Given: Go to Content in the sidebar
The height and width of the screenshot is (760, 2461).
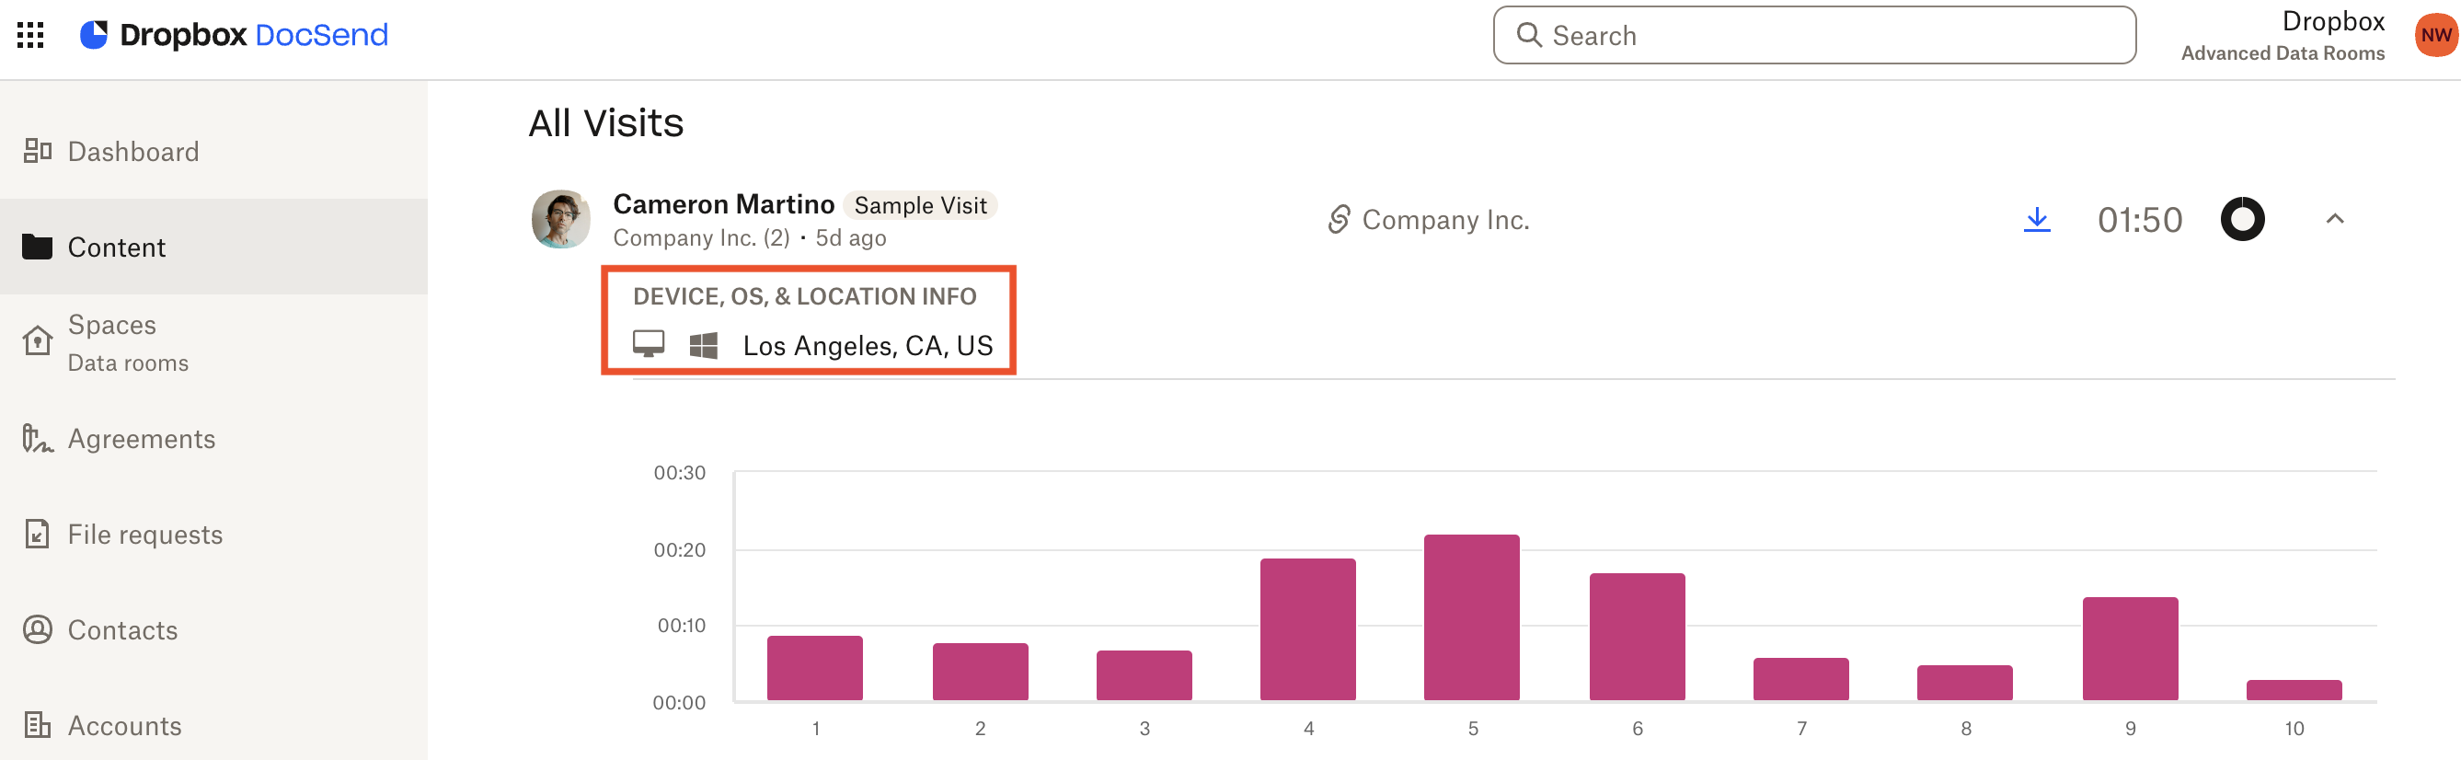Looking at the screenshot, I should 117,247.
